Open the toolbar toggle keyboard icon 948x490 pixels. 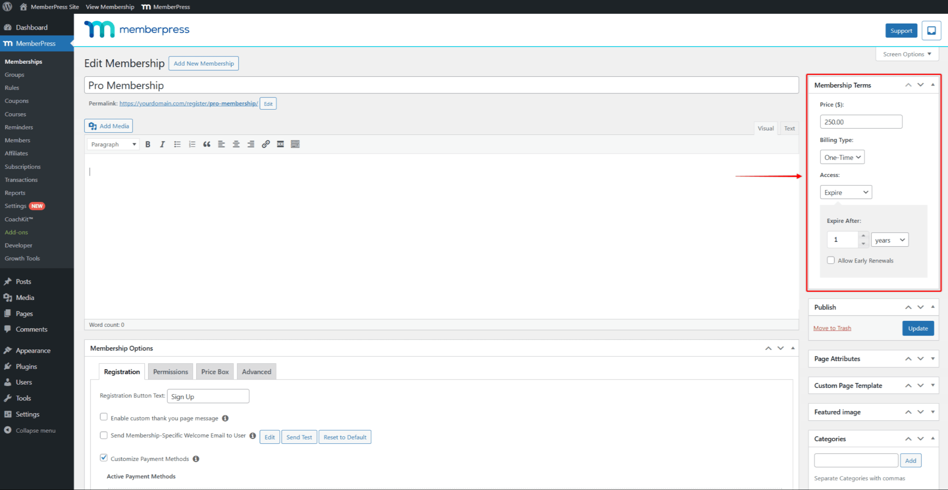295,144
